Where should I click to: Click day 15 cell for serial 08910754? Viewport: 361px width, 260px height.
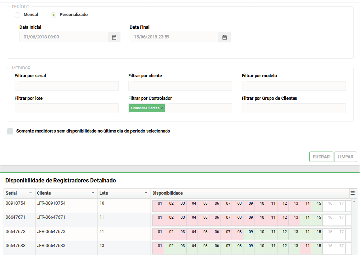tap(319, 204)
